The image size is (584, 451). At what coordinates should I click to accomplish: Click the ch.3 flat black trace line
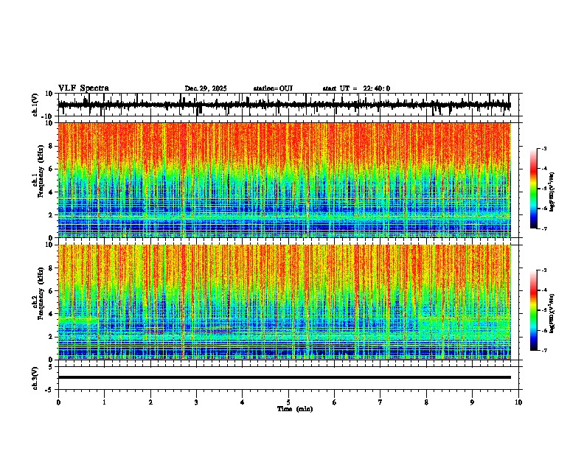point(284,377)
